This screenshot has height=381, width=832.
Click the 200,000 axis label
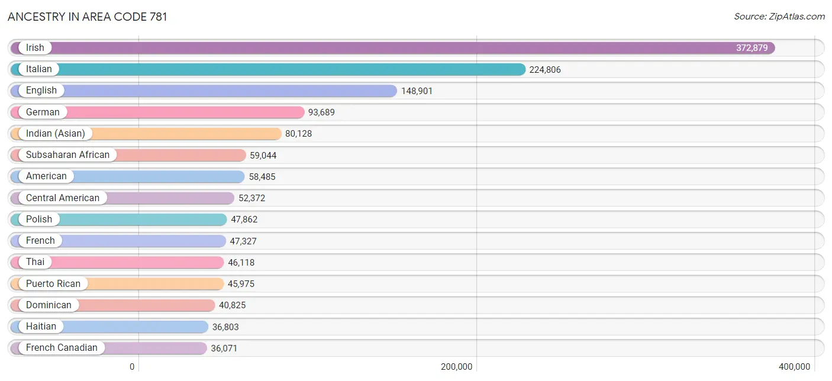coord(456,367)
